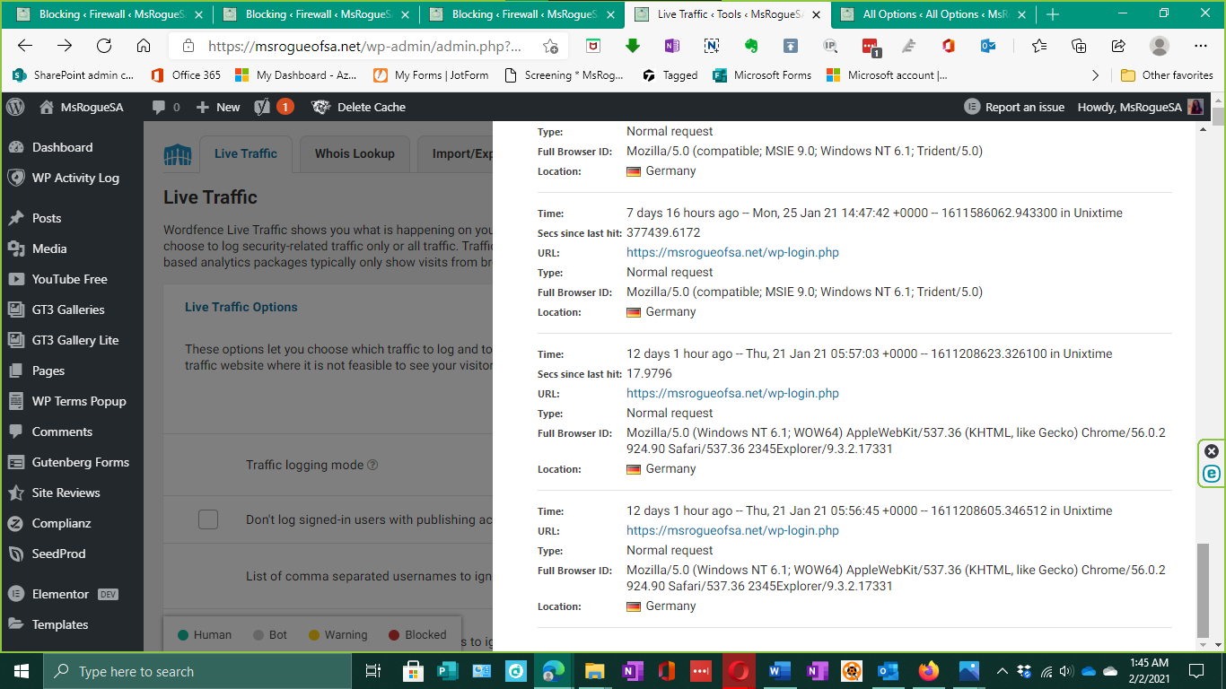Open WP Activity Log in sidebar
Screen dimensions: 1226x689
point(75,178)
